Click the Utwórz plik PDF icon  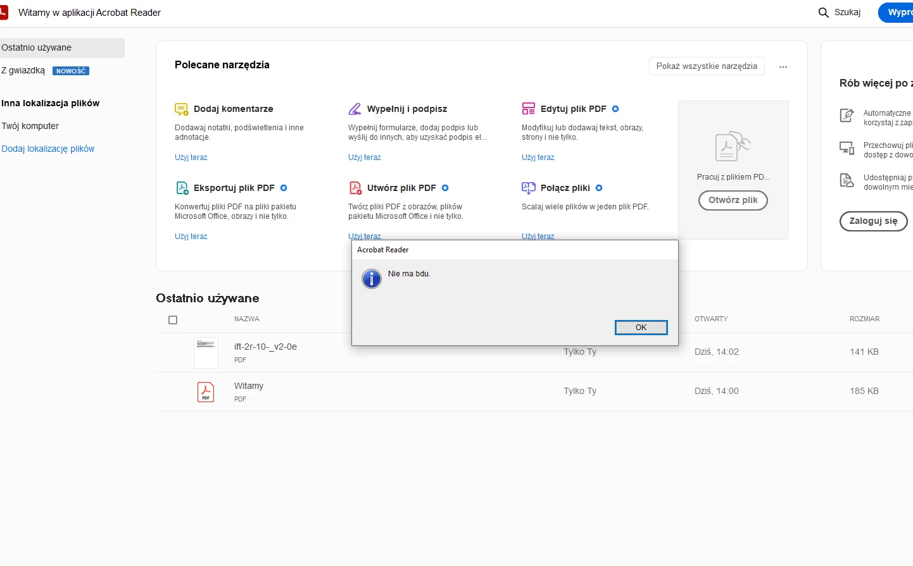(x=355, y=188)
